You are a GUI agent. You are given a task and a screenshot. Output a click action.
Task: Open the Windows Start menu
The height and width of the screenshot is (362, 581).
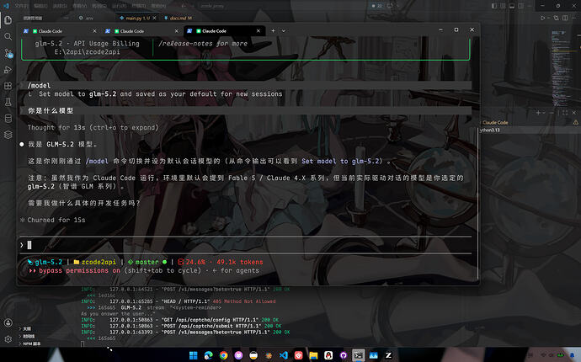click(x=194, y=355)
